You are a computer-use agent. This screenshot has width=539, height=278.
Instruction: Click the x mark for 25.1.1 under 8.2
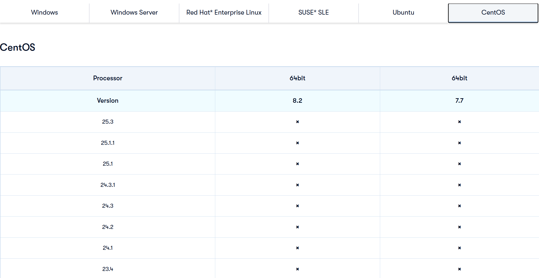click(x=297, y=143)
